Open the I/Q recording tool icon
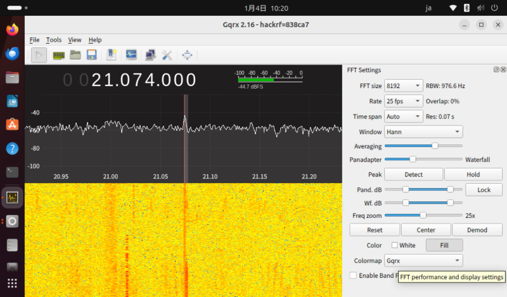 point(131,54)
